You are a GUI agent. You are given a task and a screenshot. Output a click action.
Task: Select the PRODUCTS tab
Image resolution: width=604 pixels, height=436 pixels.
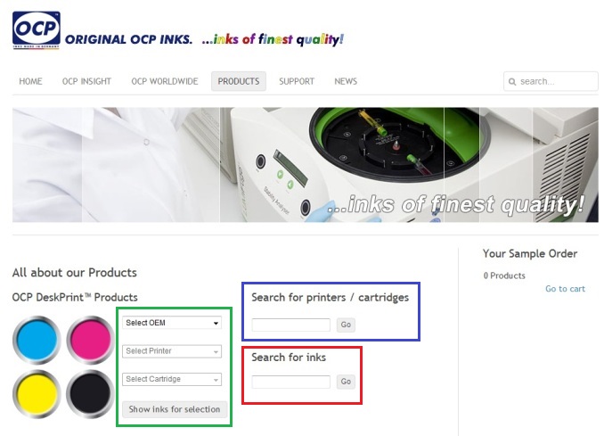(x=239, y=81)
